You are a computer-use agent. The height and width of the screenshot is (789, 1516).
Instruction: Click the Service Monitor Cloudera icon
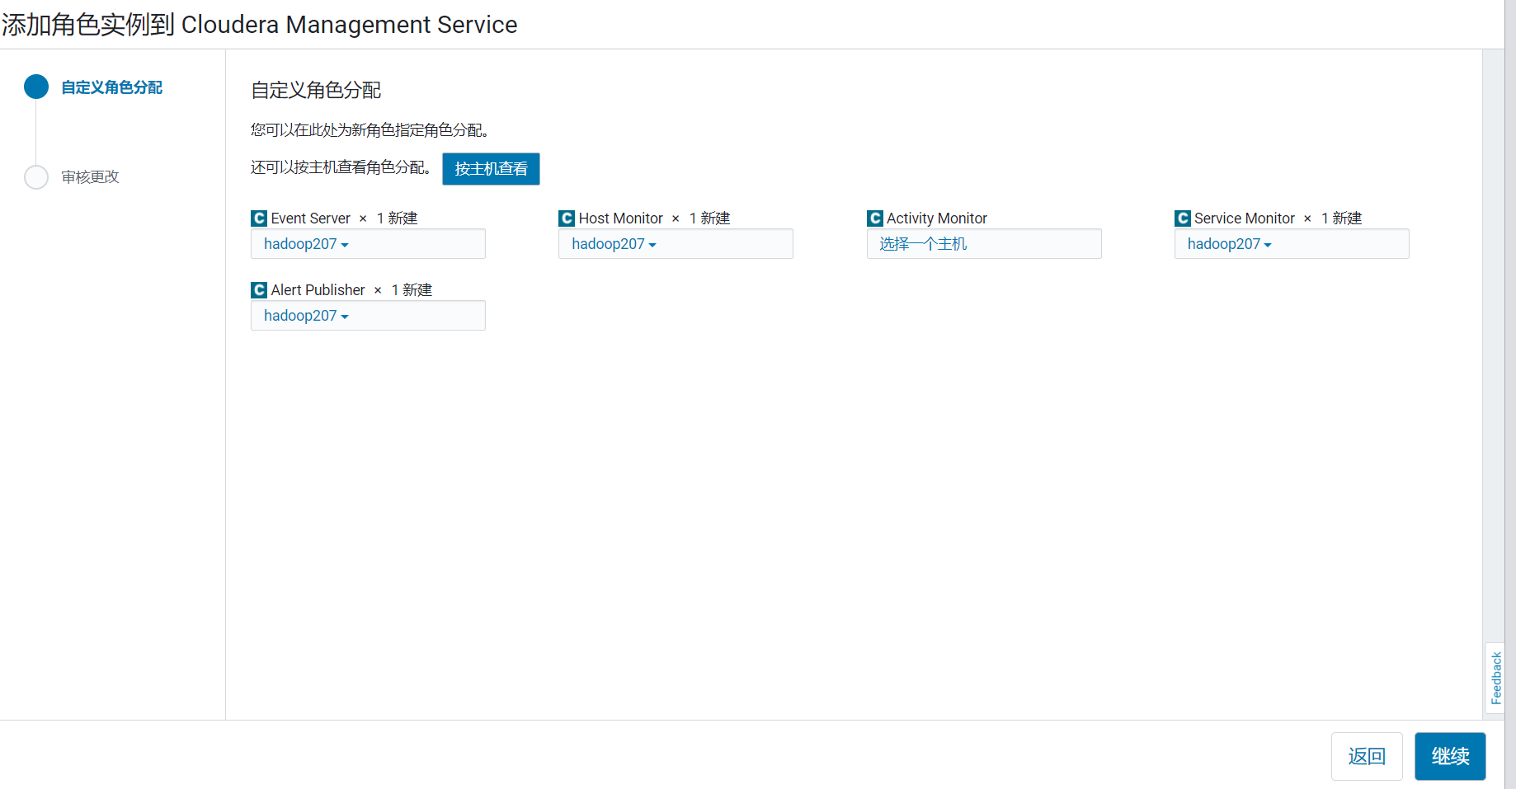click(x=1183, y=218)
